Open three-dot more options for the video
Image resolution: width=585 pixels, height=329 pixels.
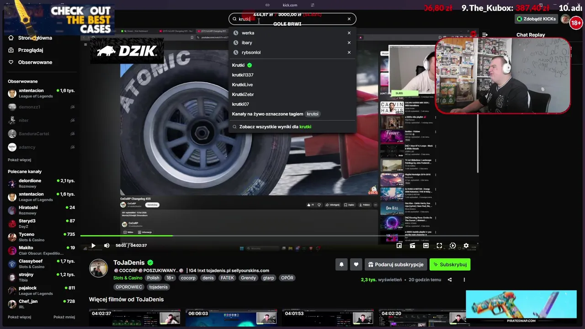coord(464,280)
